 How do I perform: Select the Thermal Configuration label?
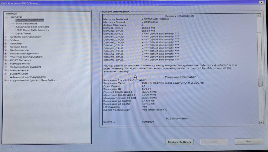click(26, 57)
